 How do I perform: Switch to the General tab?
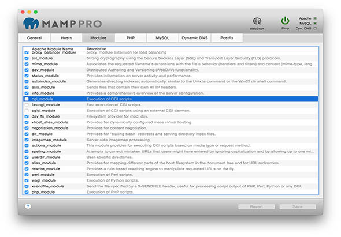(34, 37)
